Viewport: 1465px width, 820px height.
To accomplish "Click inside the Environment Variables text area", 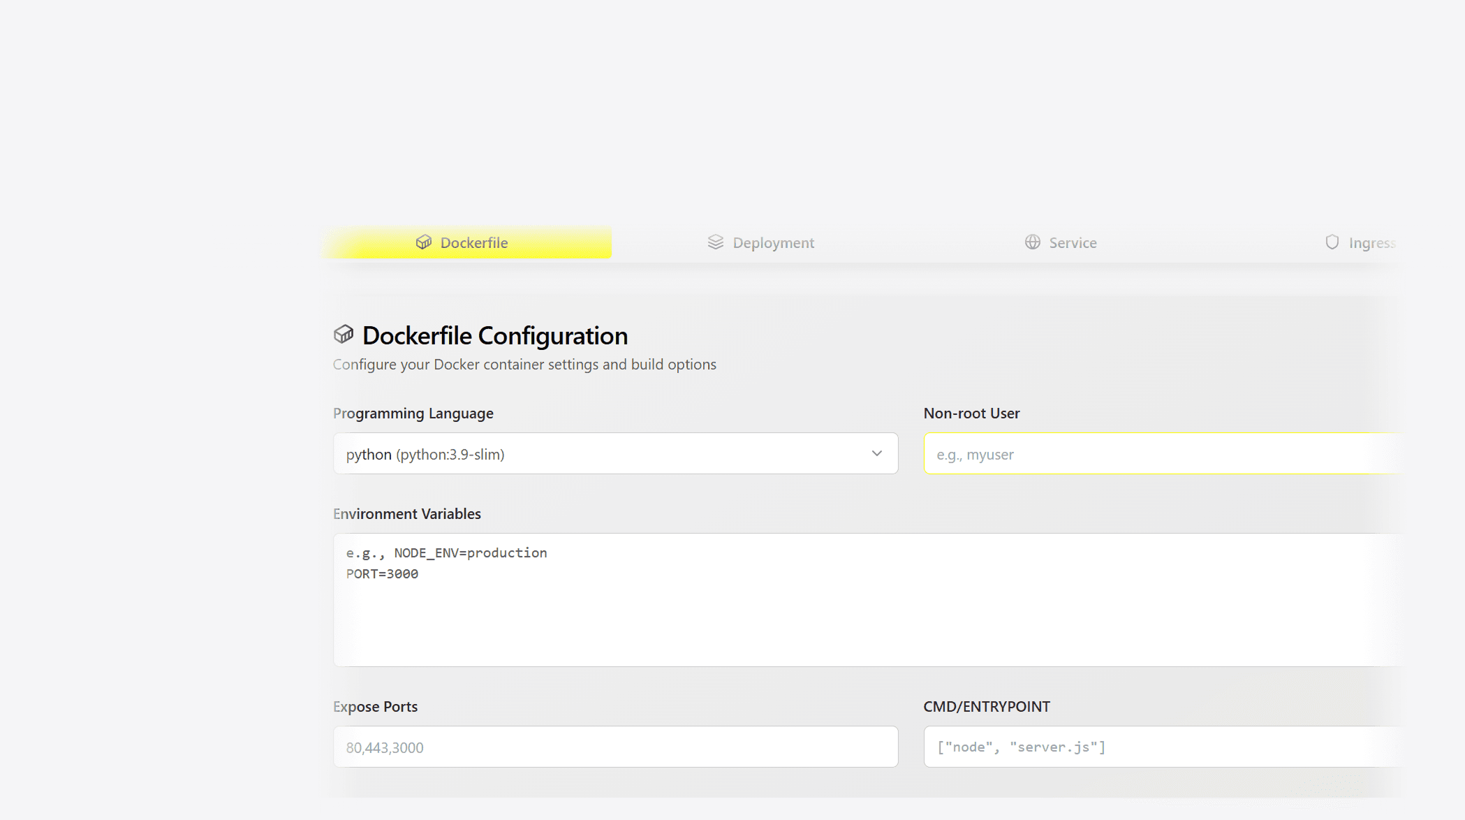I will [866, 608].
